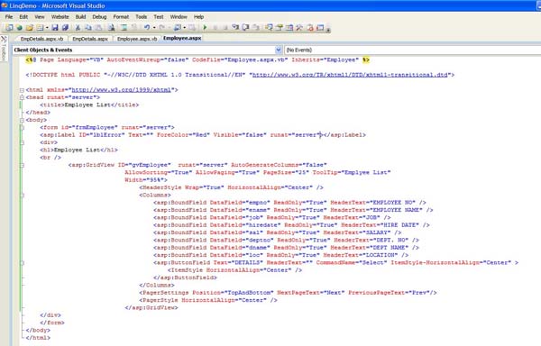Viewport: 541px width, 346px height.
Task: Open the toolbar options arrow at toolbar end
Action: point(328,30)
